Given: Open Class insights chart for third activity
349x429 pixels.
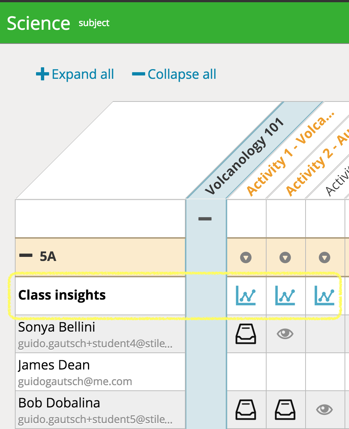Looking at the screenshot, I should click(324, 296).
